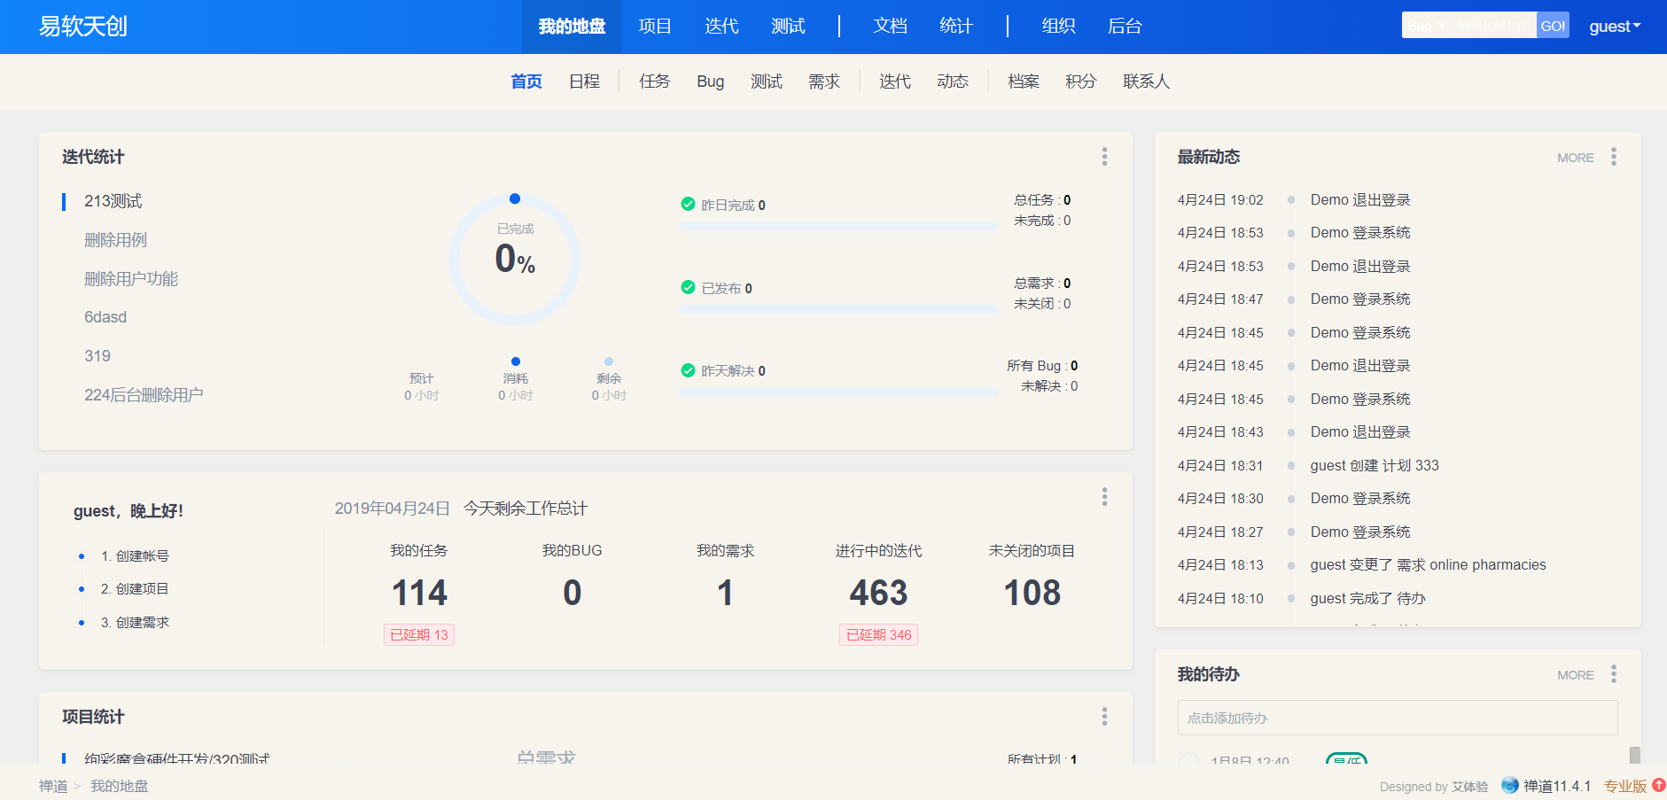Click the 我的任务 count 114

click(x=419, y=593)
